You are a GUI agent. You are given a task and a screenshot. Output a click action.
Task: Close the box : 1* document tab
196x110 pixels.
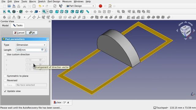[68, 103]
